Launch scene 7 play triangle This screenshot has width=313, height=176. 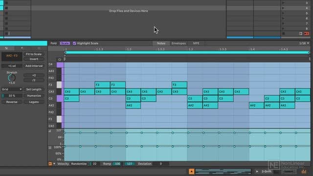click(x=283, y=23)
